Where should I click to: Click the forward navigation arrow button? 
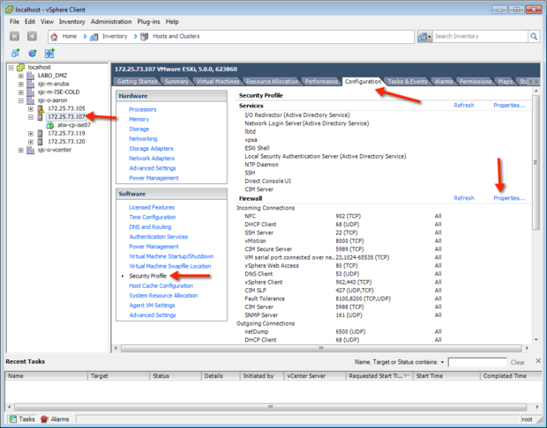pyautogui.click(x=32, y=36)
